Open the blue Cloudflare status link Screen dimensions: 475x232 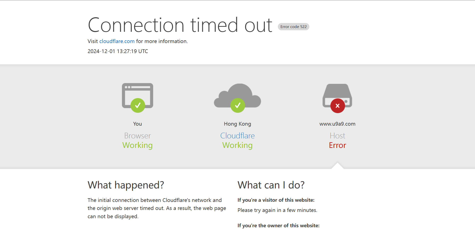237,136
